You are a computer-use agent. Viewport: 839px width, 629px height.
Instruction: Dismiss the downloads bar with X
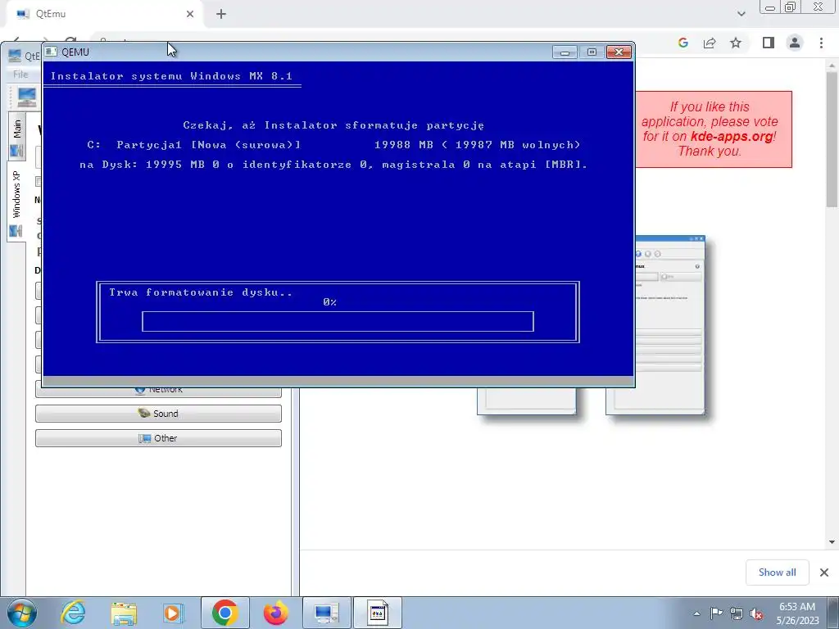click(824, 572)
